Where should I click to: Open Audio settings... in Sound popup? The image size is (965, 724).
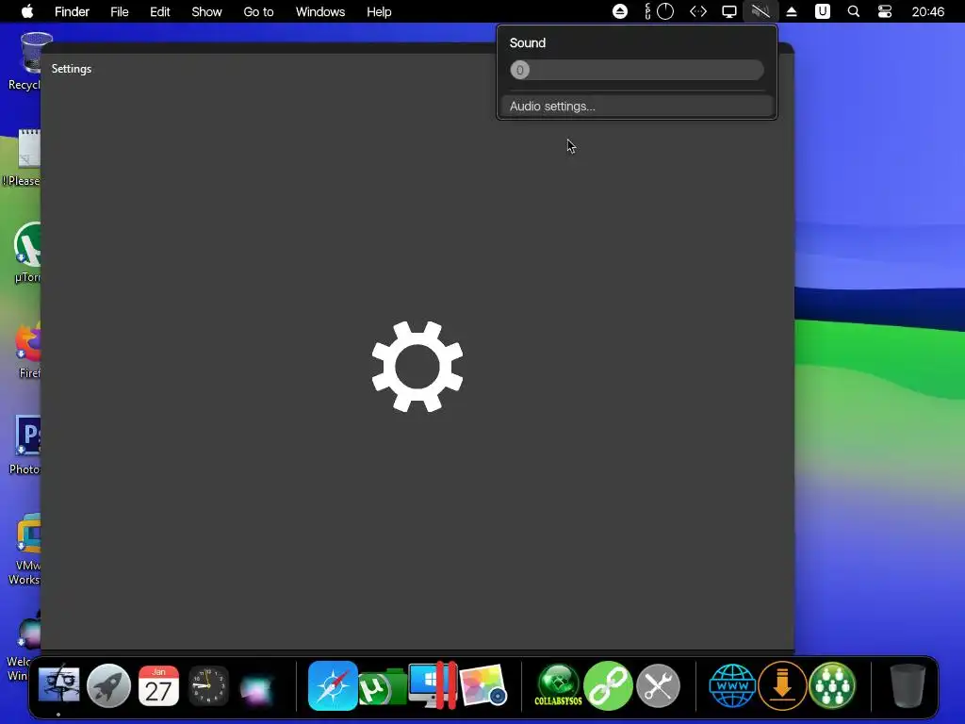pos(637,106)
